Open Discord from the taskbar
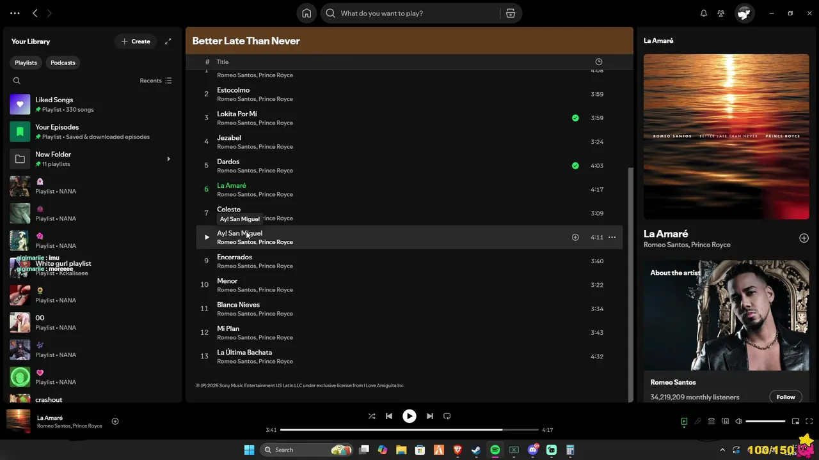 [532, 450]
